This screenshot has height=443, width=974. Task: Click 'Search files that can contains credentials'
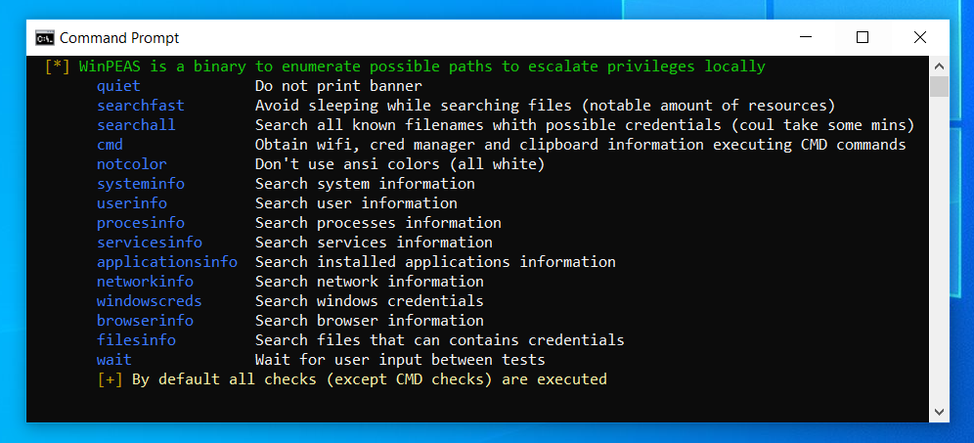click(x=440, y=340)
